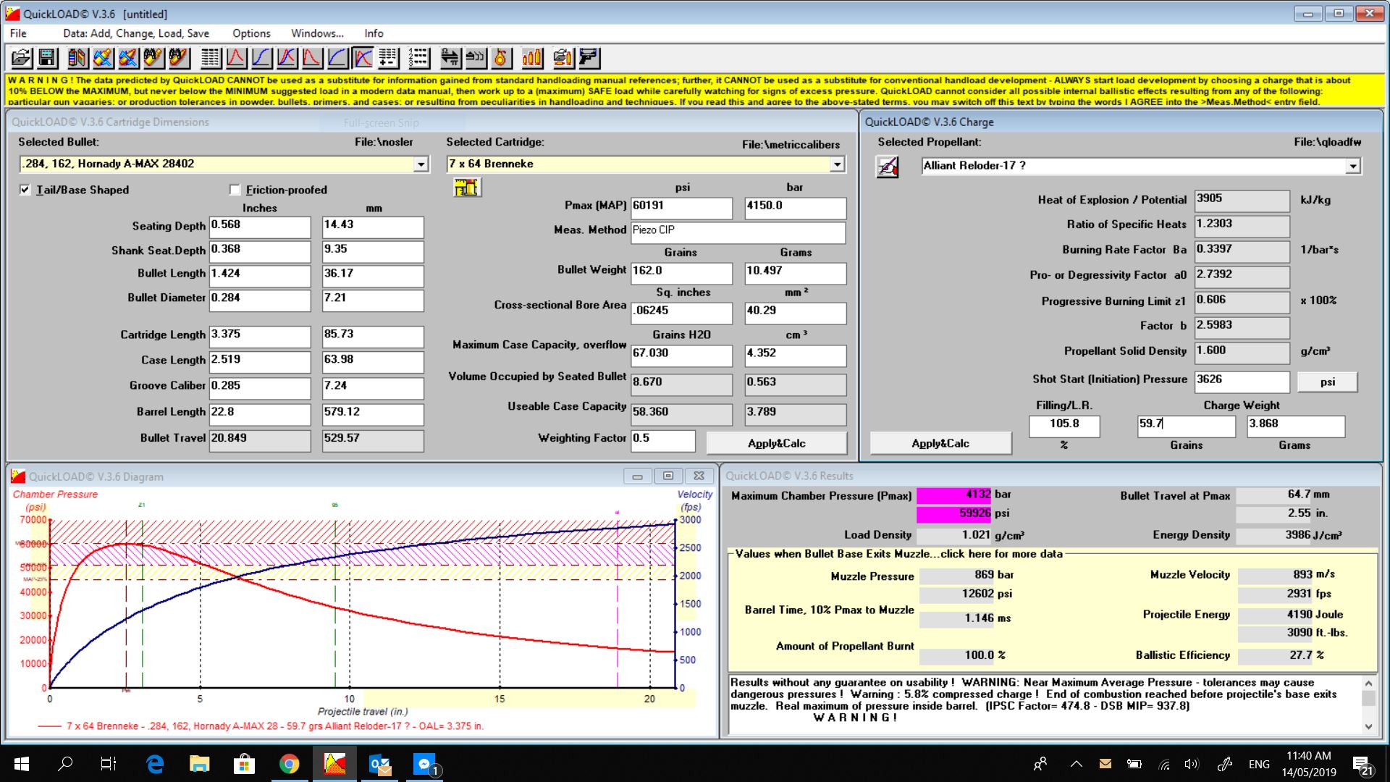This screenshot has width=1390, height=782.
Task: Open File Explorer from the taskbar
Action: click(199, 764)
